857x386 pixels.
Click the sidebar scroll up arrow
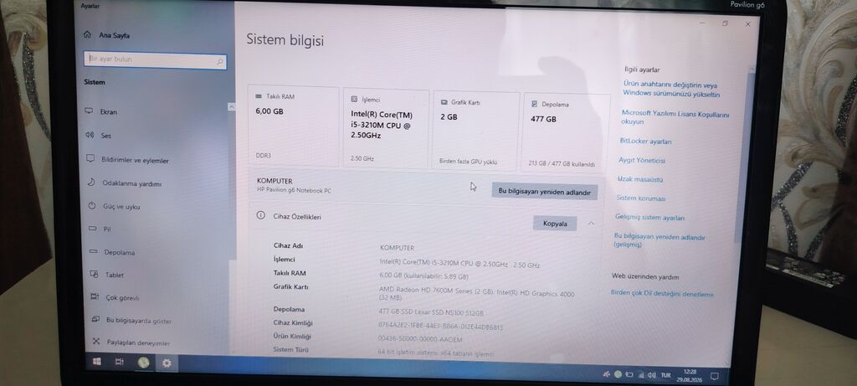coord(231,107)
